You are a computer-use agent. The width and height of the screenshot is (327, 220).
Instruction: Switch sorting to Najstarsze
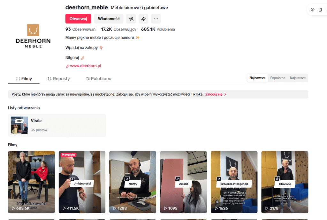(298, 78)
